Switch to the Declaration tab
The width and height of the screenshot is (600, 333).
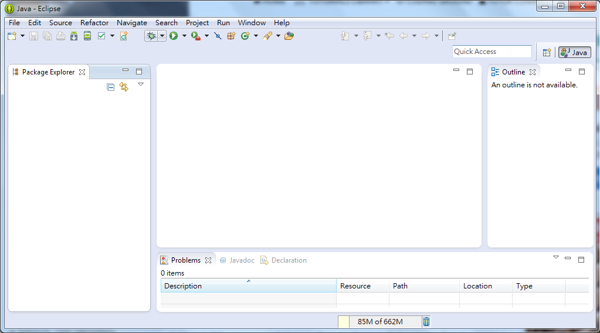tap(283, 260)
